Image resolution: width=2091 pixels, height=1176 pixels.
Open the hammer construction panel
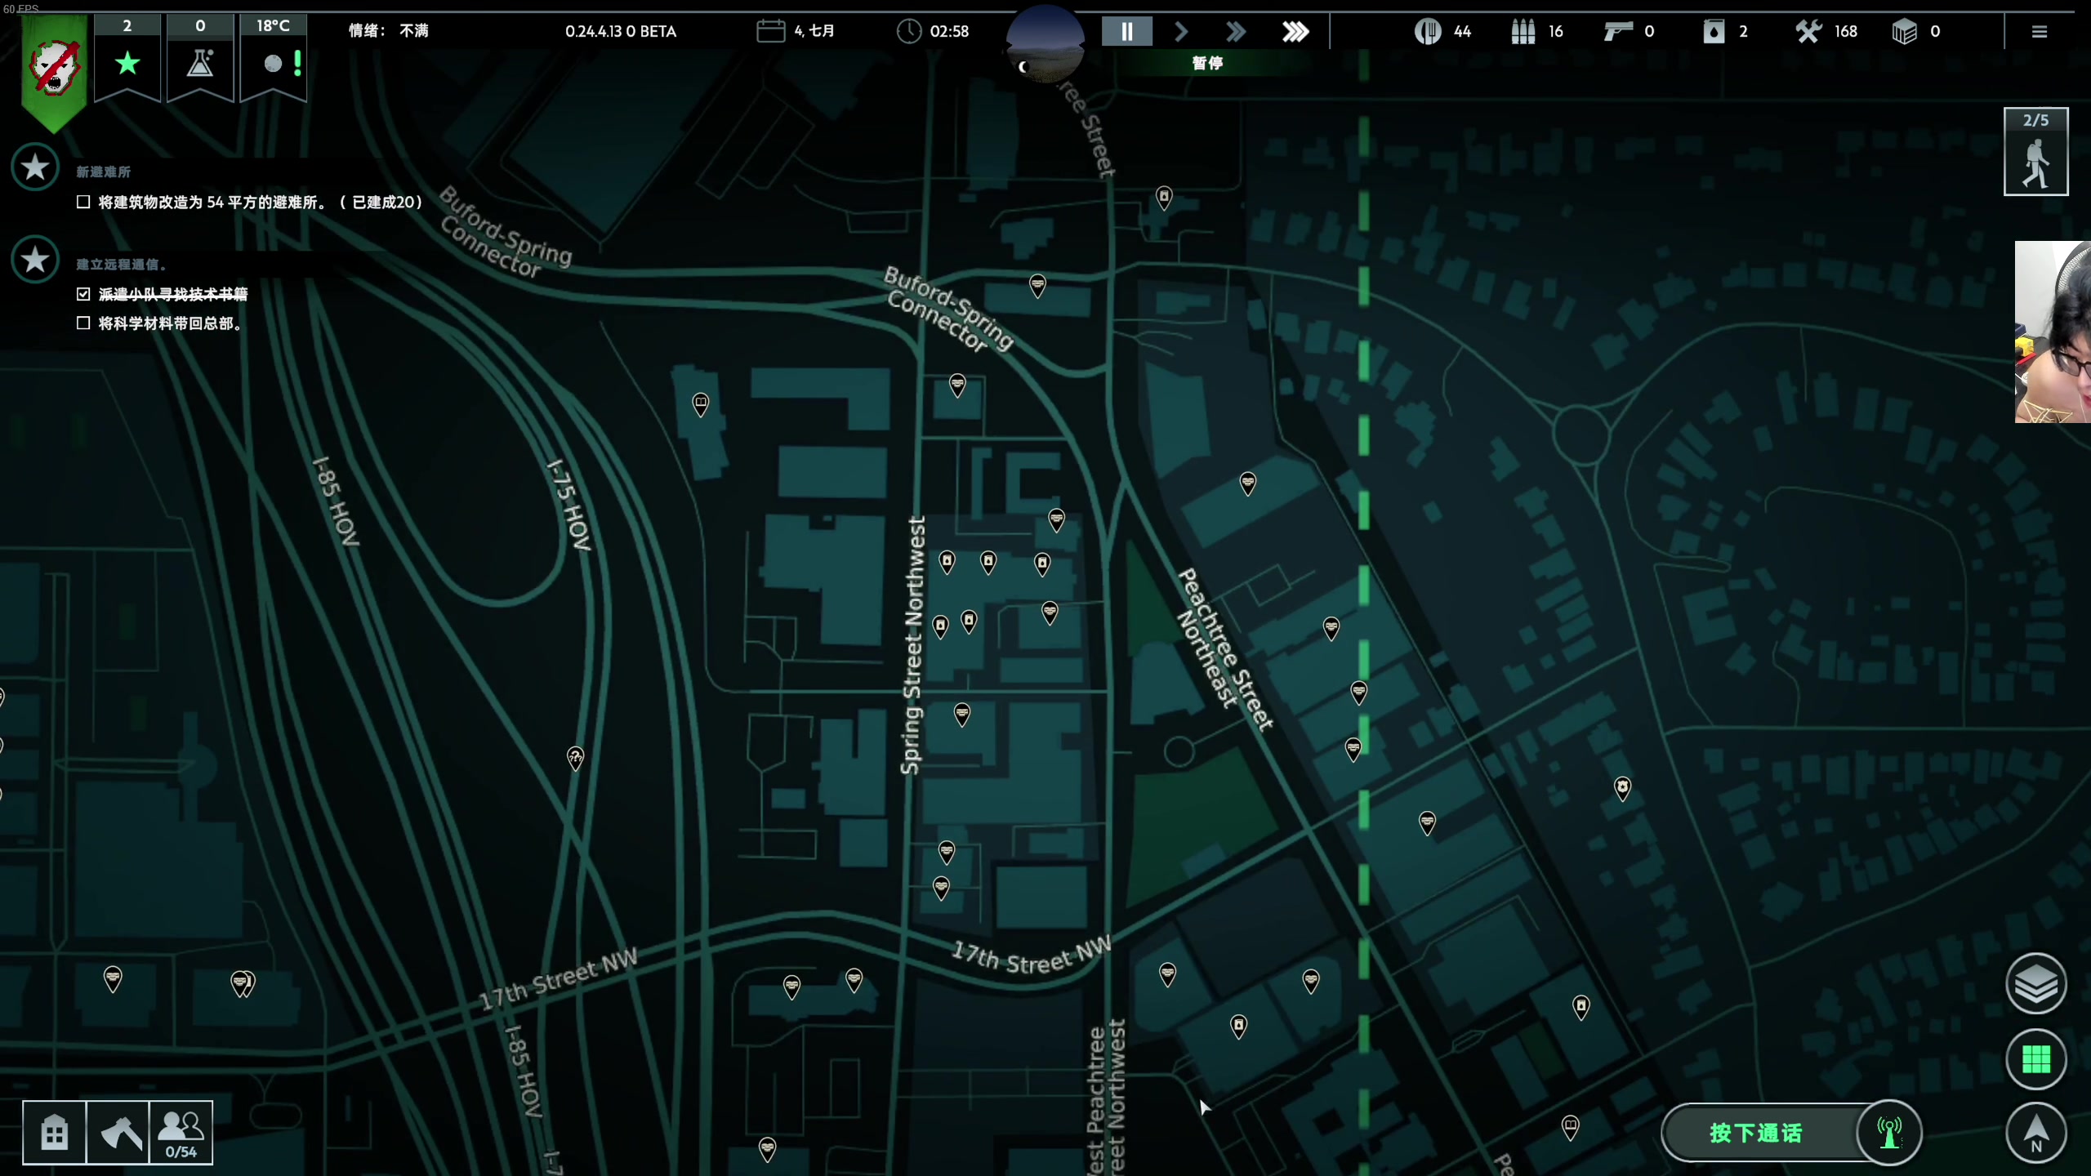click(x=118, y=1133)
